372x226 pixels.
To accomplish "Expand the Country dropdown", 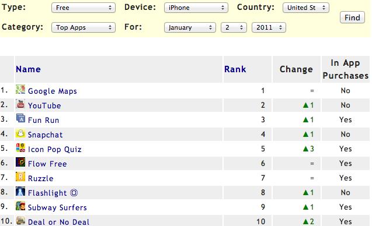I will pyautogui.click(x=306, y=8).
